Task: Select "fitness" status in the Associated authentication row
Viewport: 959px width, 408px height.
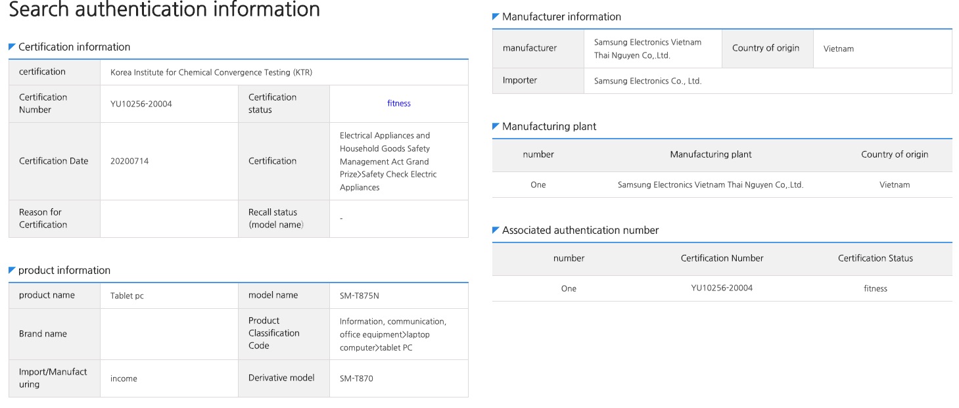Action: tap(876, 288)
